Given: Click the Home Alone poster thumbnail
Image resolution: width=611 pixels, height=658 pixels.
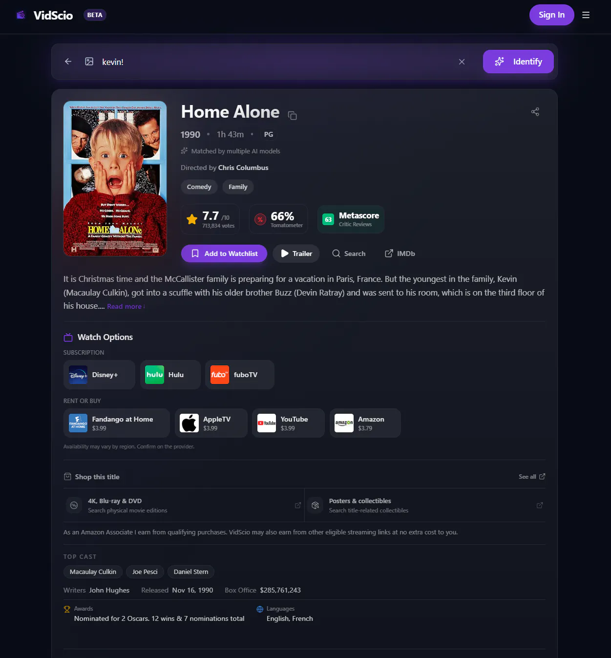Looking at the screenshot, I should coord(115,179).
